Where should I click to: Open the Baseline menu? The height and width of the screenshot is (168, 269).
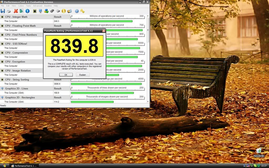tap(48, 6)
